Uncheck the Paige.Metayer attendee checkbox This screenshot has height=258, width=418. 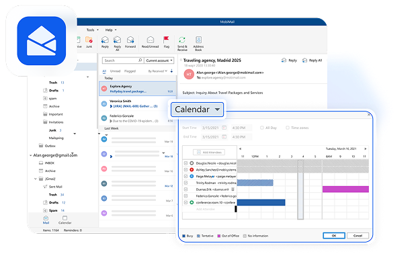[185, 176]
